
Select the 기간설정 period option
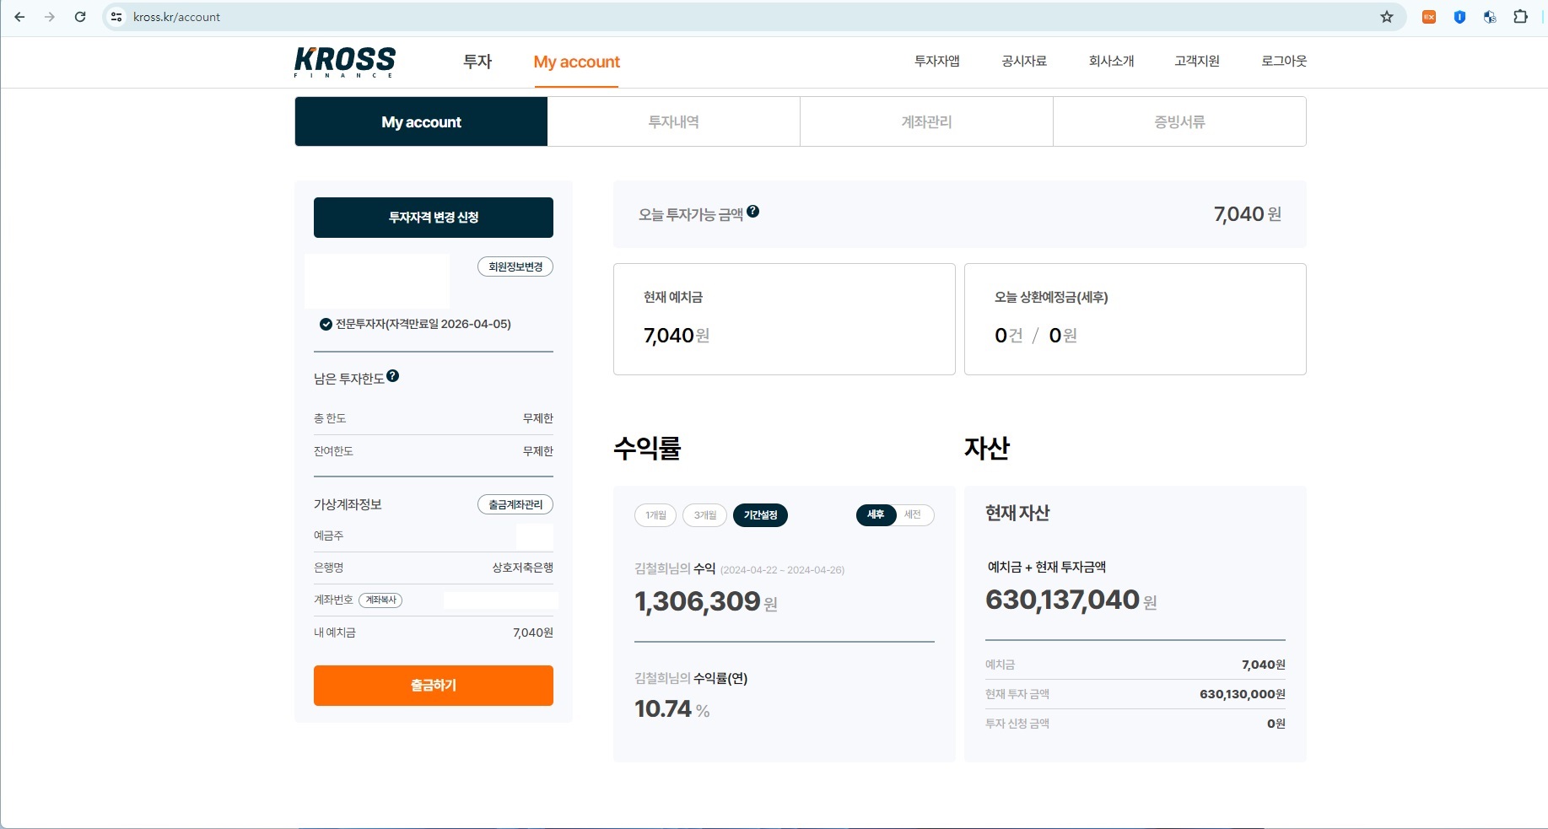click(x=760, y=515)
